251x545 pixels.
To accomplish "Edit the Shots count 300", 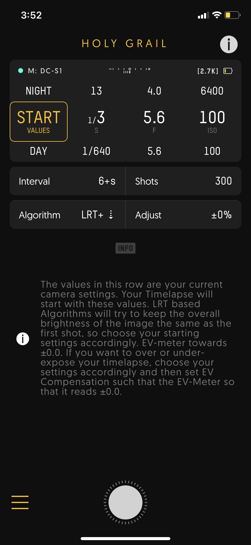I will click(x=183, y=181).
